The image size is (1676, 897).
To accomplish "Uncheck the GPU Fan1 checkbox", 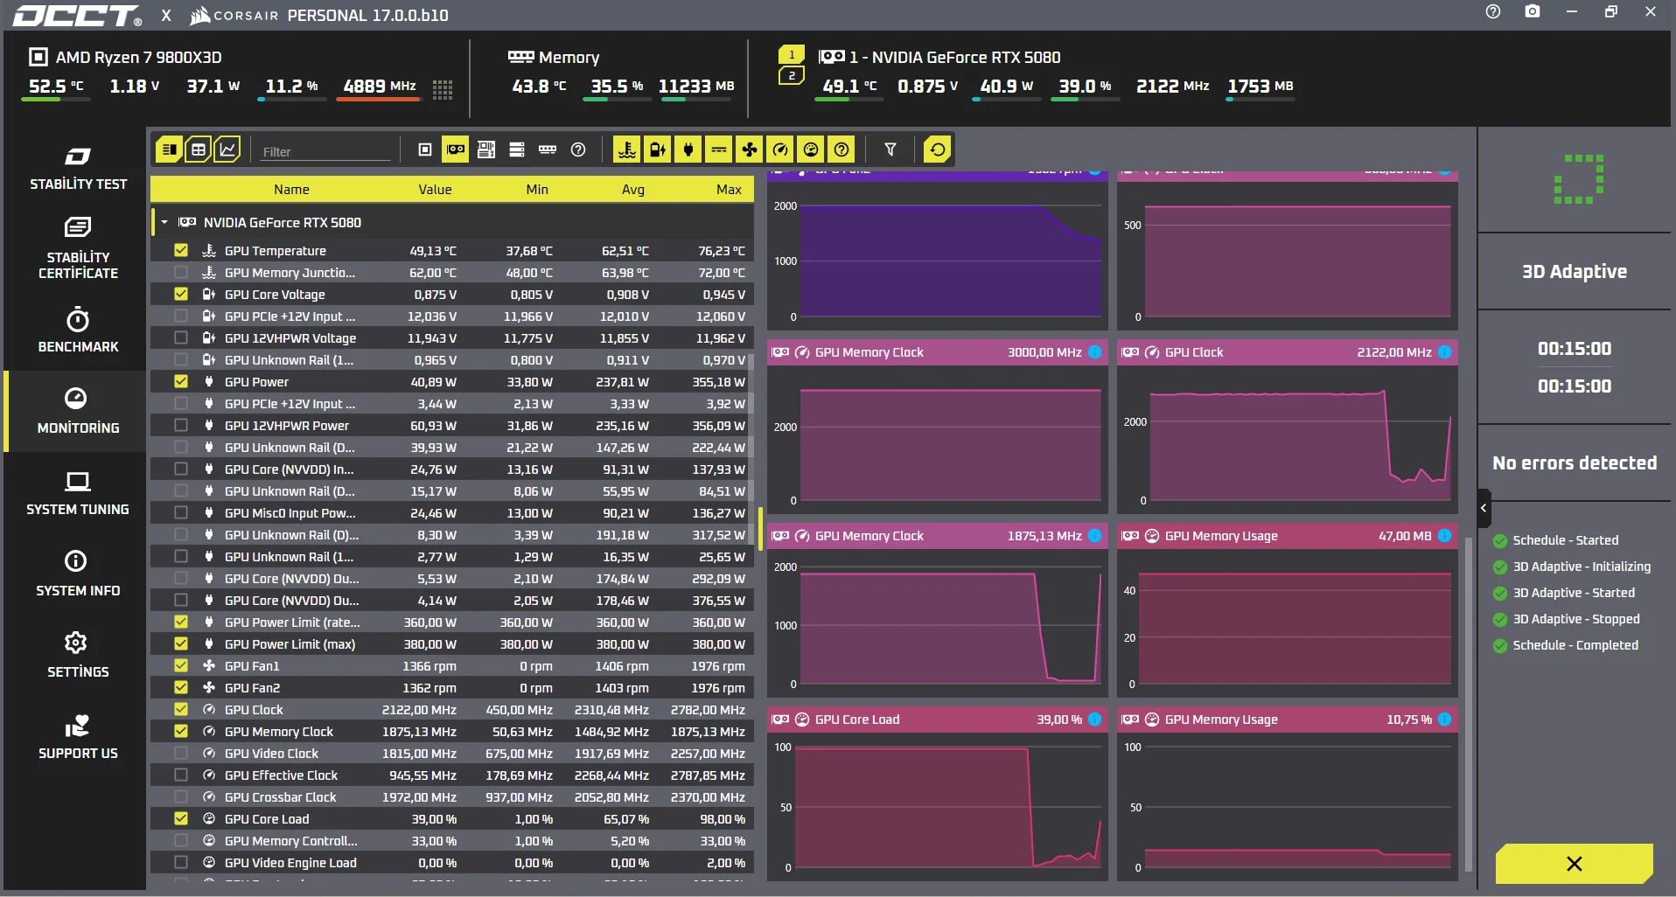I will point(181,665).
